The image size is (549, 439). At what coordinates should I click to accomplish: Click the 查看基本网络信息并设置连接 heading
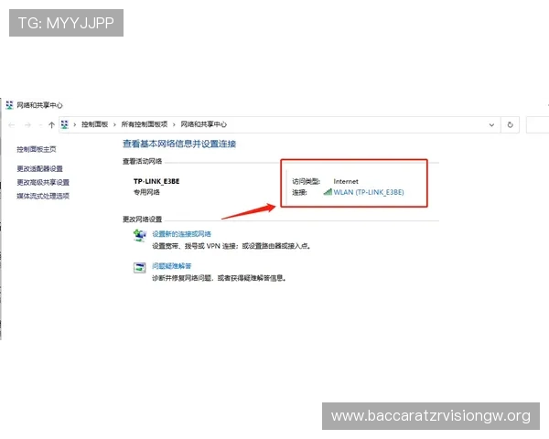[179, 144]
